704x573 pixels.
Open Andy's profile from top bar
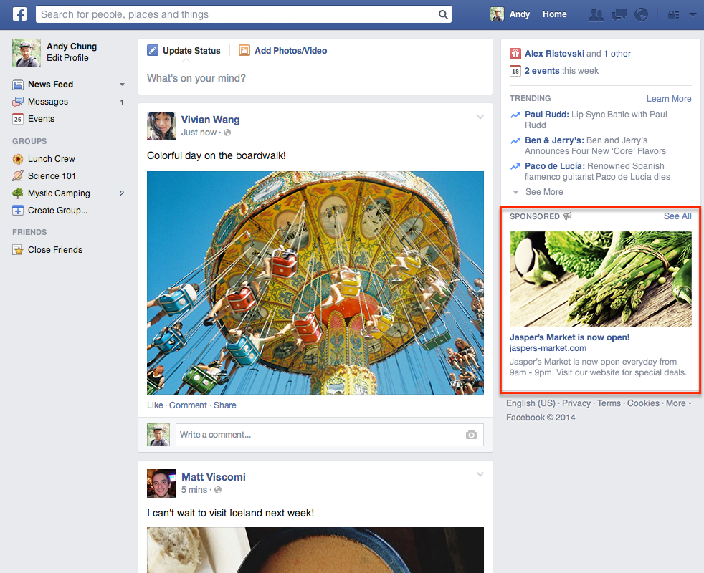click(x=520, y=14)
